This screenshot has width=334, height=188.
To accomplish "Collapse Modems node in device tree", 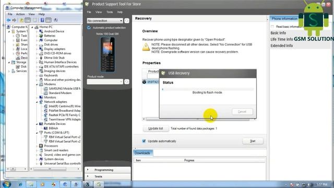I will [x=37, y=85].
